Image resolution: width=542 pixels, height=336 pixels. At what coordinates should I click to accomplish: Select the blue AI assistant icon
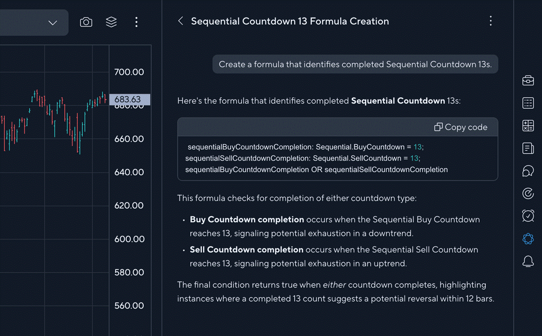[x=528, y=238]
